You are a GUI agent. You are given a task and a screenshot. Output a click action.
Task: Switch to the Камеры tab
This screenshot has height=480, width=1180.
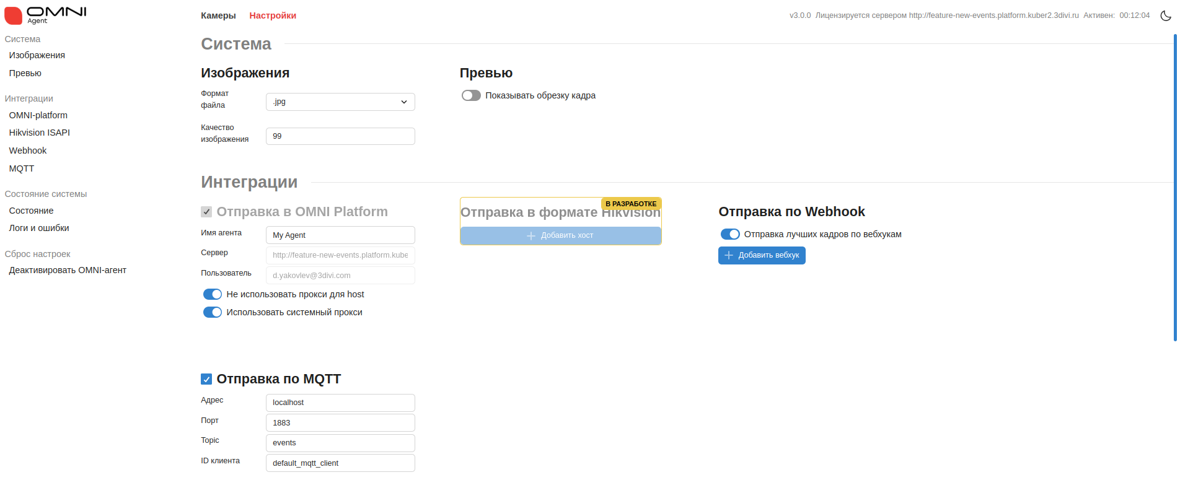(x=218, y=15)
